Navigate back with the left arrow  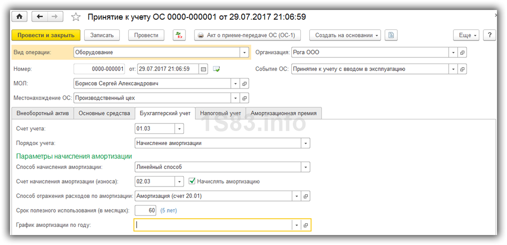click(x=40, y=17)
